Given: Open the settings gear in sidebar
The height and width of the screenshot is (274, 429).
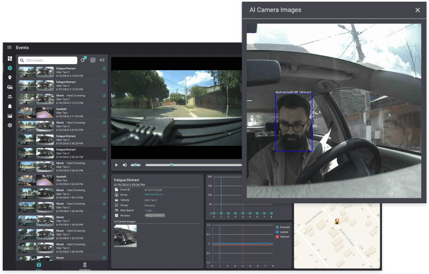Looking at the screenshot, I should (10, 125).
